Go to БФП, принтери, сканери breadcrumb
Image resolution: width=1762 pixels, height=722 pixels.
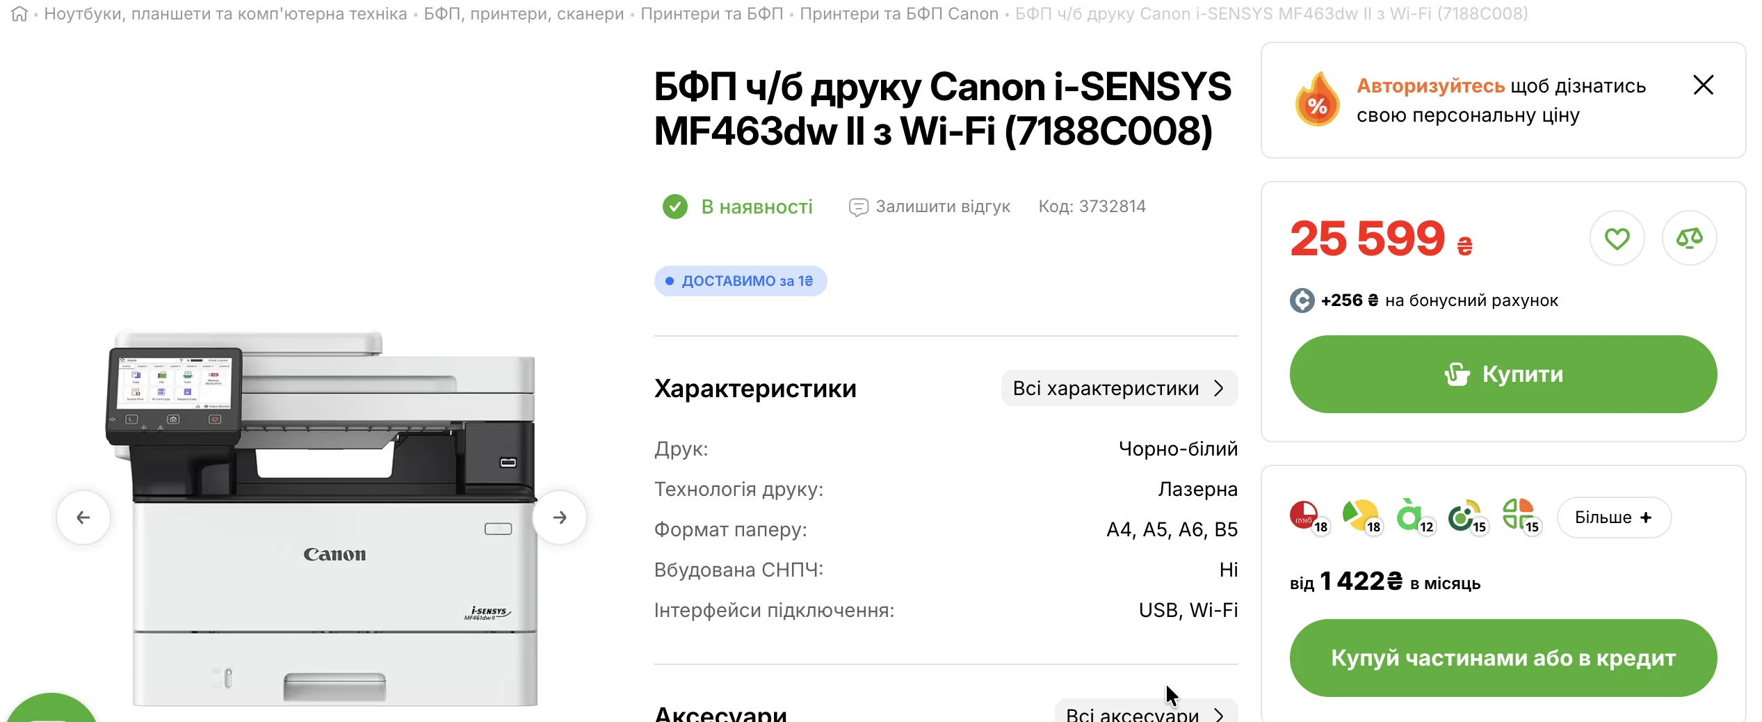pos(524,14)
